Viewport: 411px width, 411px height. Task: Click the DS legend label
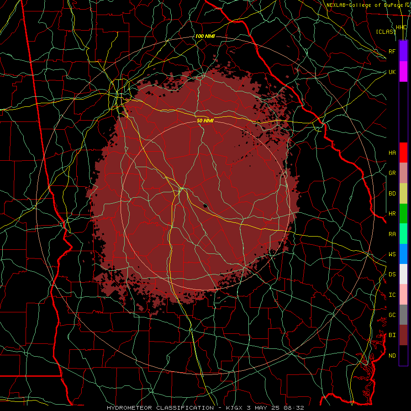392,274
